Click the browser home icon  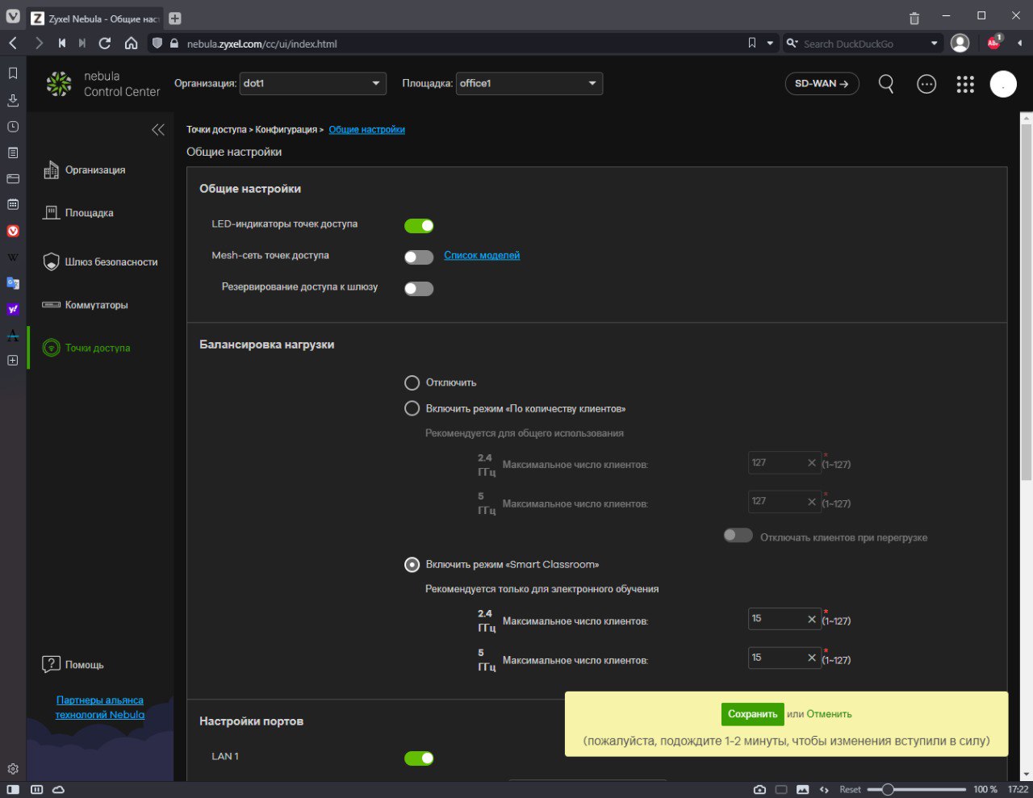click(x=131, y=44)
